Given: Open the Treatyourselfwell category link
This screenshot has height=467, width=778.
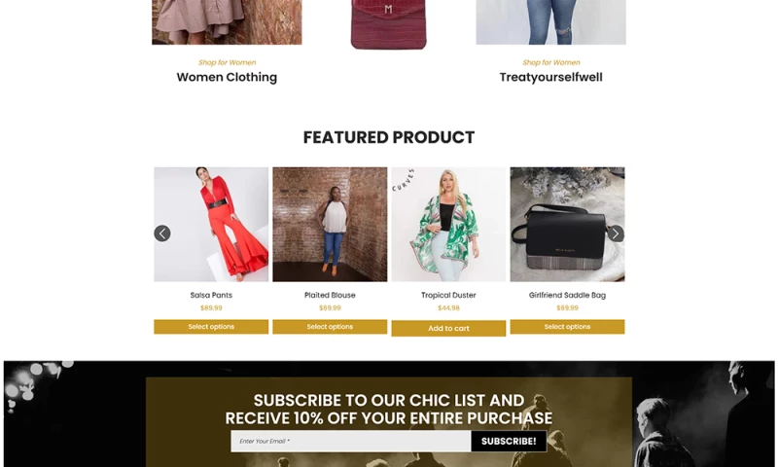Looking at the screenshot, I should [550, 77].
